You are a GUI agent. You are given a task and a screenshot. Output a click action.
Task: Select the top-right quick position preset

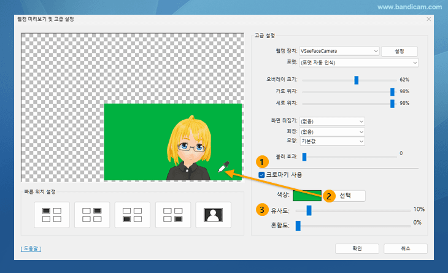tap(91, 215)
